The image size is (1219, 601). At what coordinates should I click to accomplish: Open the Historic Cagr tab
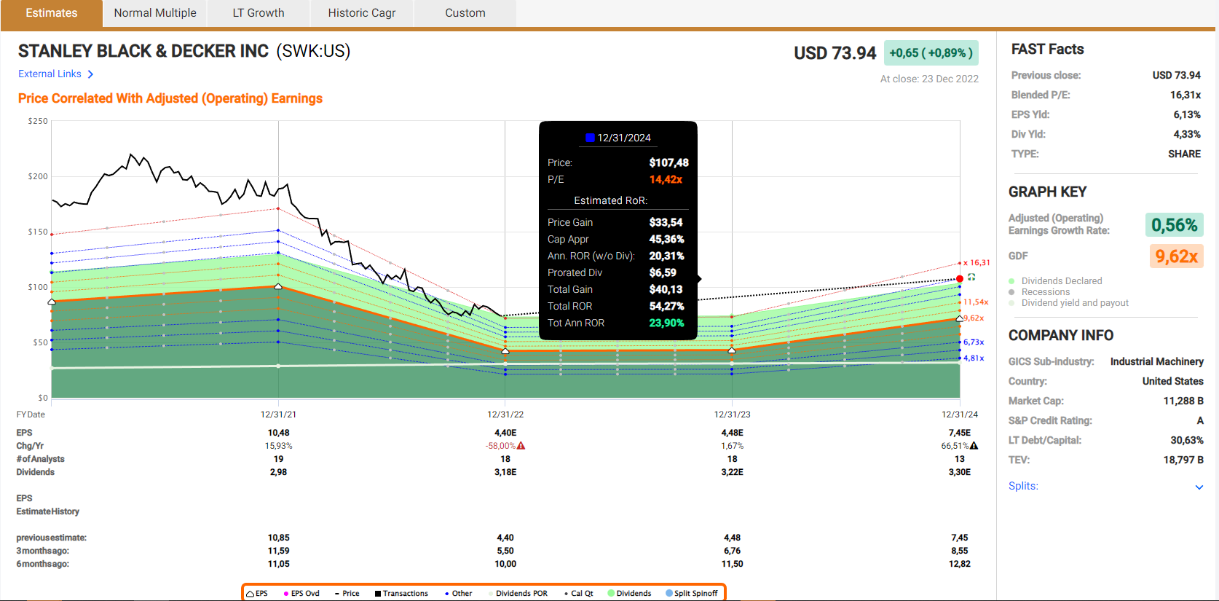(362, 13)
